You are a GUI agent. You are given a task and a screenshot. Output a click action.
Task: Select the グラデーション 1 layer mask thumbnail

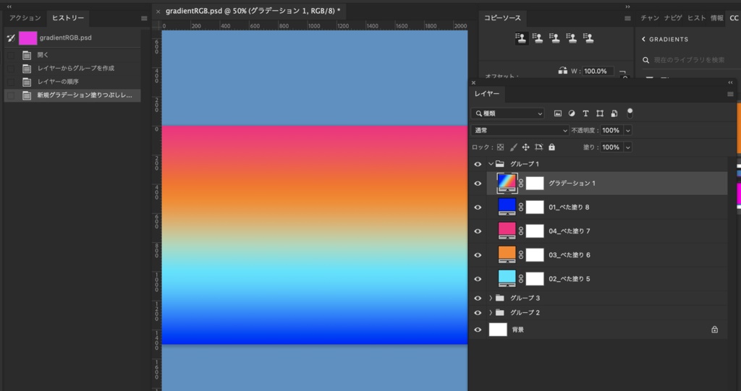click(535, 184)
